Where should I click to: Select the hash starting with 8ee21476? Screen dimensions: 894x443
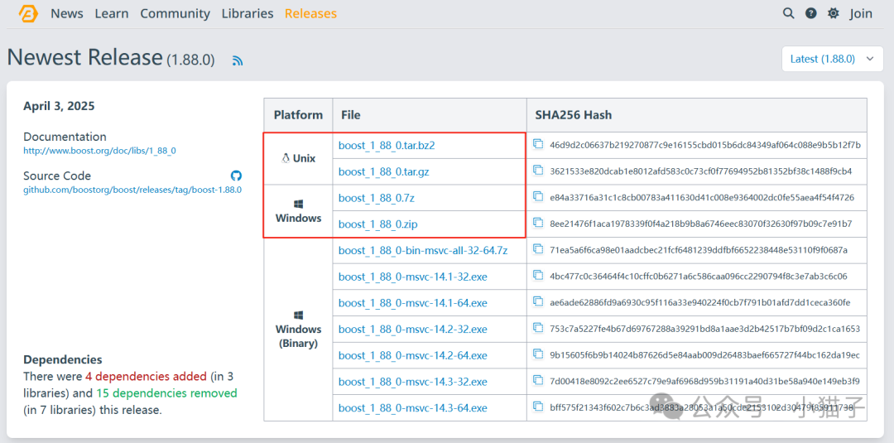coord(701,224)
